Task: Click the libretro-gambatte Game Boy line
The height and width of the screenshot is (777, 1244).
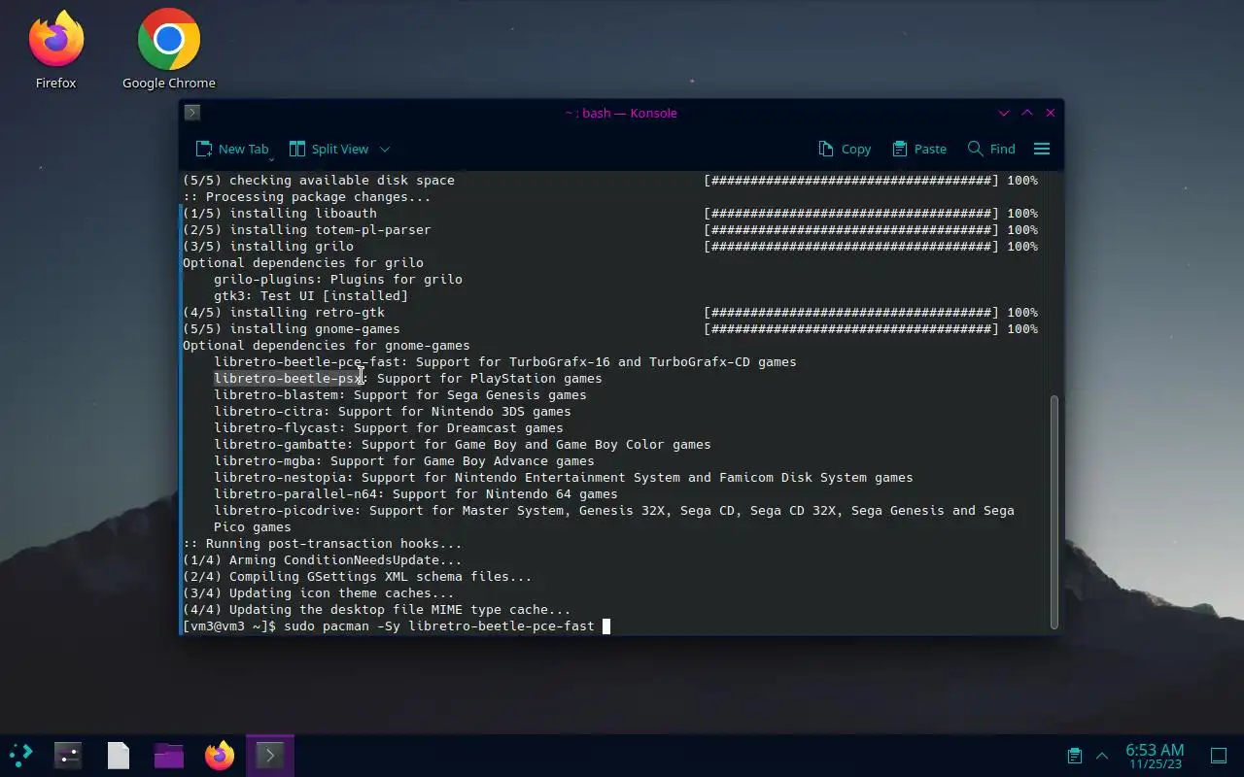Action: pyautogui.click(x=463, y=444)
